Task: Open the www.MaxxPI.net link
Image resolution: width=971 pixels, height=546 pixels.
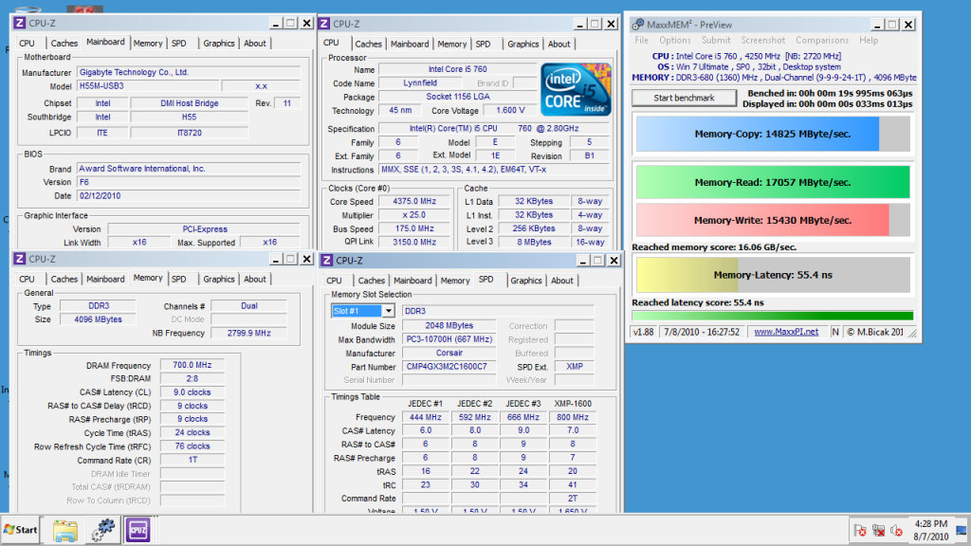Action: [x=786, y=332]
